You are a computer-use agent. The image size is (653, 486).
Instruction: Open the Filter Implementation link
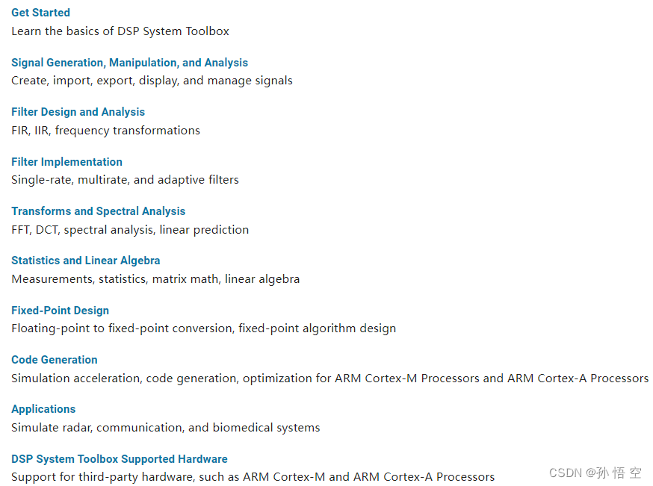click(66, 162)
